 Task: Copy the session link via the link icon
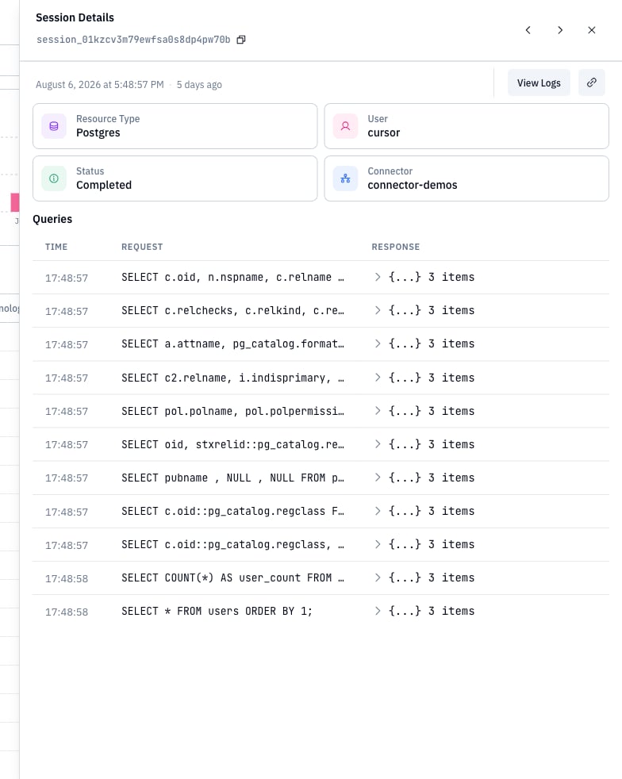[592, 83]
